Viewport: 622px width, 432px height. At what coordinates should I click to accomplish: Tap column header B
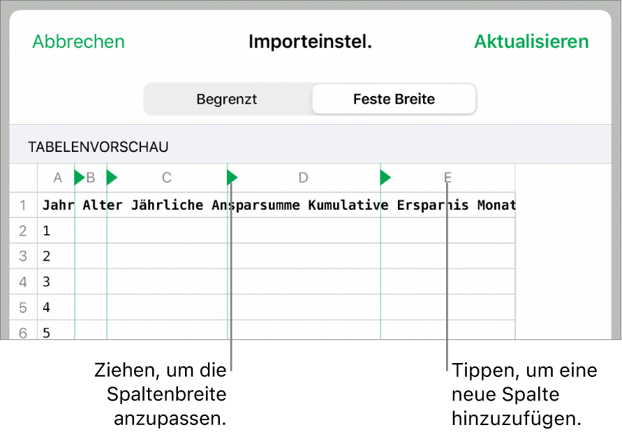click(x=91, y=178)
